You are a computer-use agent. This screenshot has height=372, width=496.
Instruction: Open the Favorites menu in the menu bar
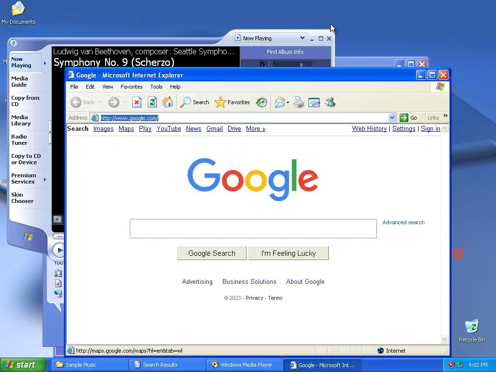click(132, 87)
